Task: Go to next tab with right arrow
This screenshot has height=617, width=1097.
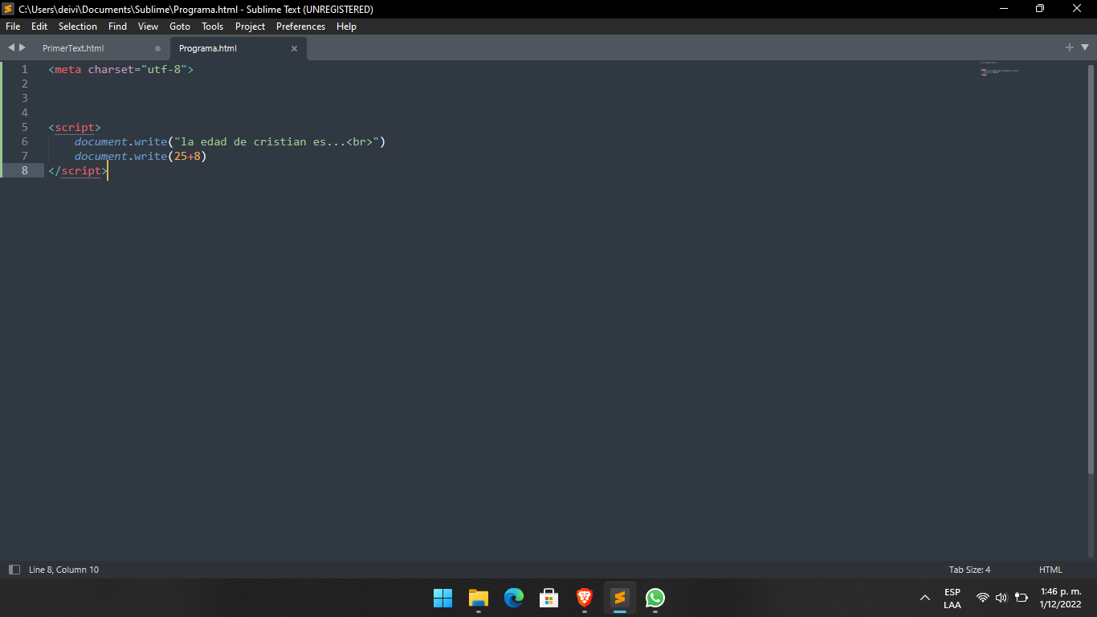Action: (x=22, y=47)
